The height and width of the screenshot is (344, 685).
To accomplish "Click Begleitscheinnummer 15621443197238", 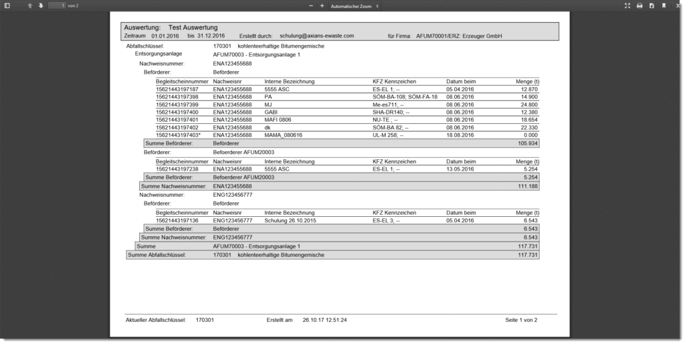I will pyautogui.click(x=177, y=169).
